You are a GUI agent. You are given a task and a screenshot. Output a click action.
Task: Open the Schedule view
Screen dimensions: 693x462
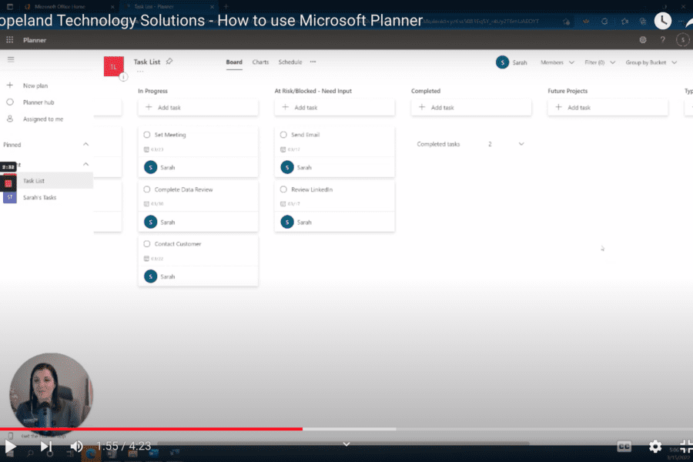click(290, 62)
